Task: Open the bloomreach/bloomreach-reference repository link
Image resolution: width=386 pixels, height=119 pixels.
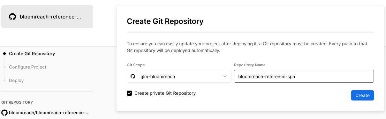Action: (49, 113)
